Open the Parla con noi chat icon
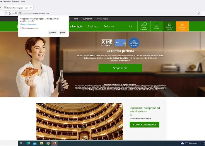This screenshot has width=205, height=146. click(x=144, y=26)
